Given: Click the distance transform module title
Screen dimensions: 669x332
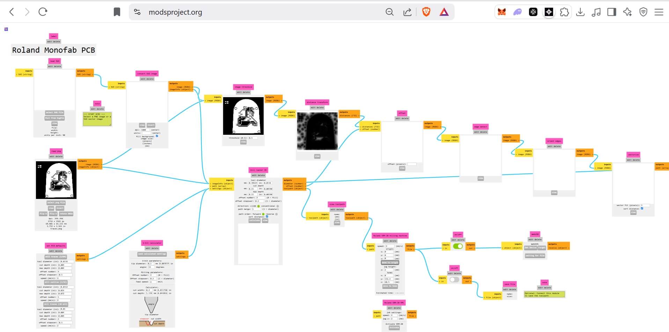Looking at the screenshot, I should click(x=317, y=102).
